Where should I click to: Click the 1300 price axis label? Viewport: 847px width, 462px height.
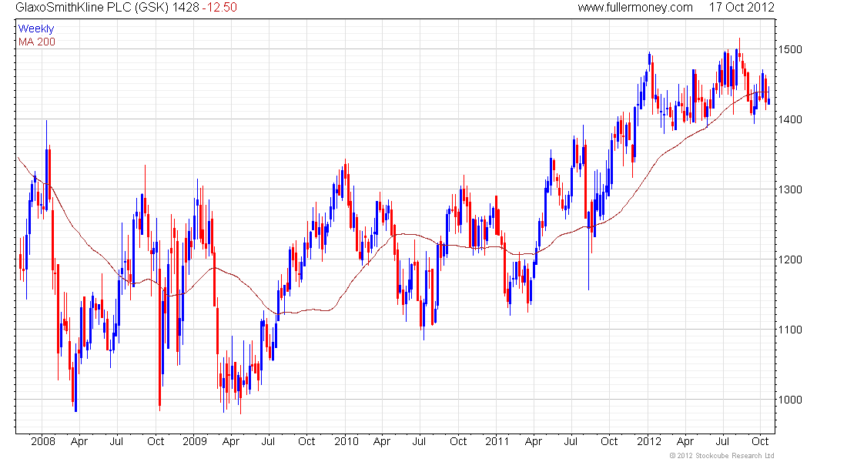(790, 189)
